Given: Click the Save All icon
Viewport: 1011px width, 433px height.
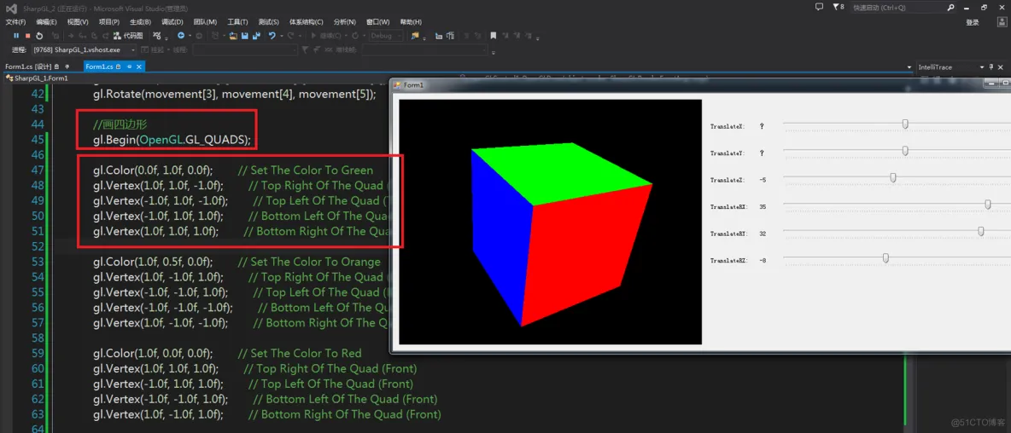Looking at the screenshot, I should pyautogui.click(x=257, y=36).
